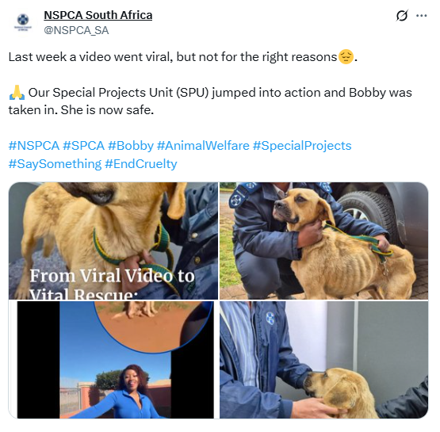The image size is (440, 432).
Task: Click the sad face emoji in tweet
Action: click(346, 56)
